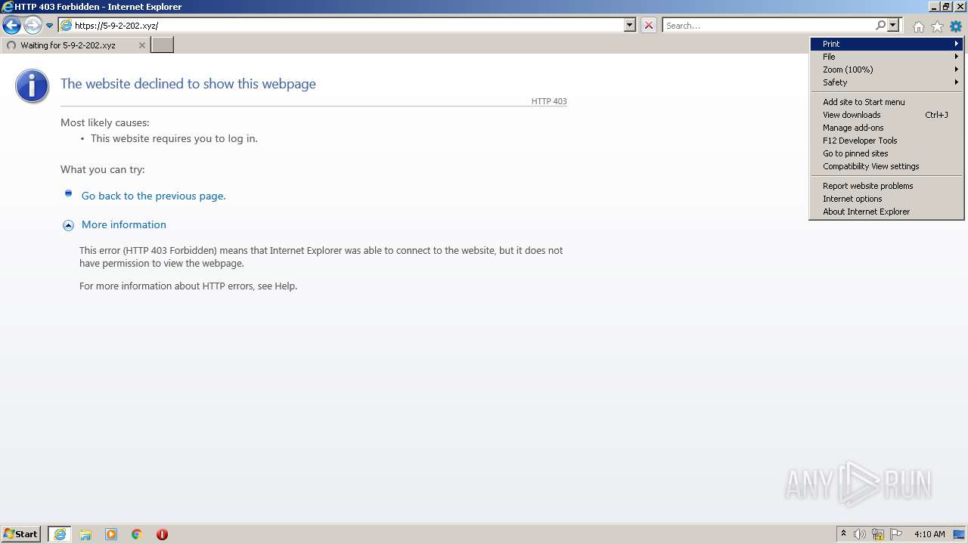This screenshot has height=544, width=968.
Task: Launch Chrome from the taskbar
Action: coord(137,534)
